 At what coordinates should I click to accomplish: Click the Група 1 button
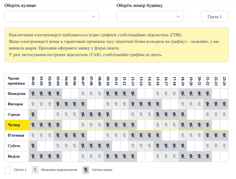(x=214, y=16)
